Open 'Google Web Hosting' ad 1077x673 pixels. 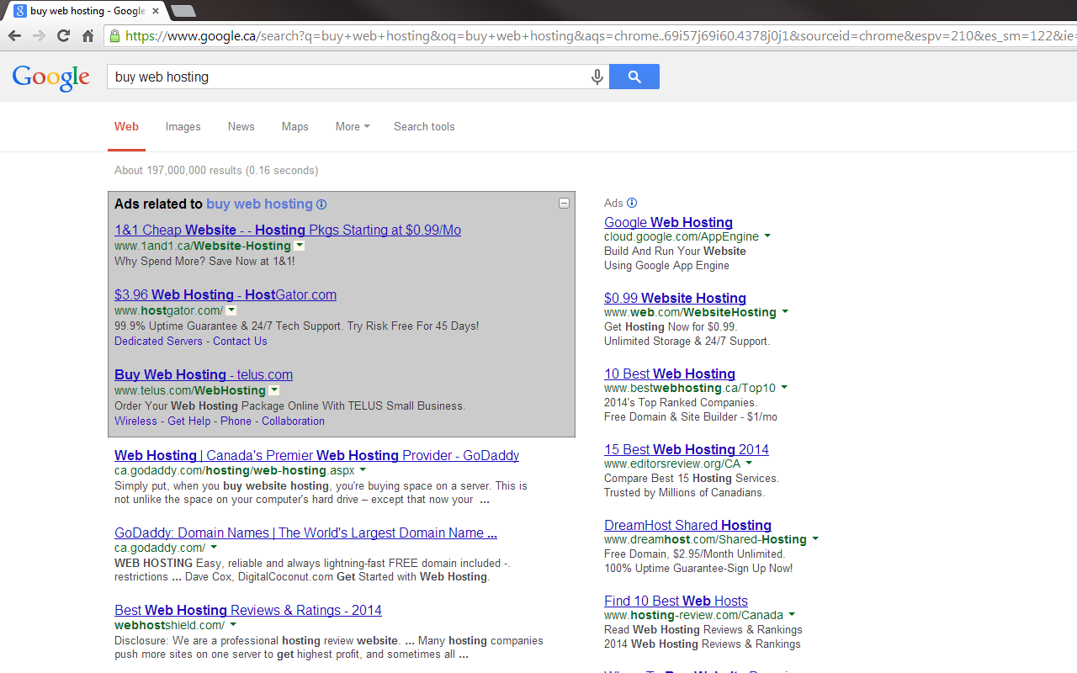point(668,222)
